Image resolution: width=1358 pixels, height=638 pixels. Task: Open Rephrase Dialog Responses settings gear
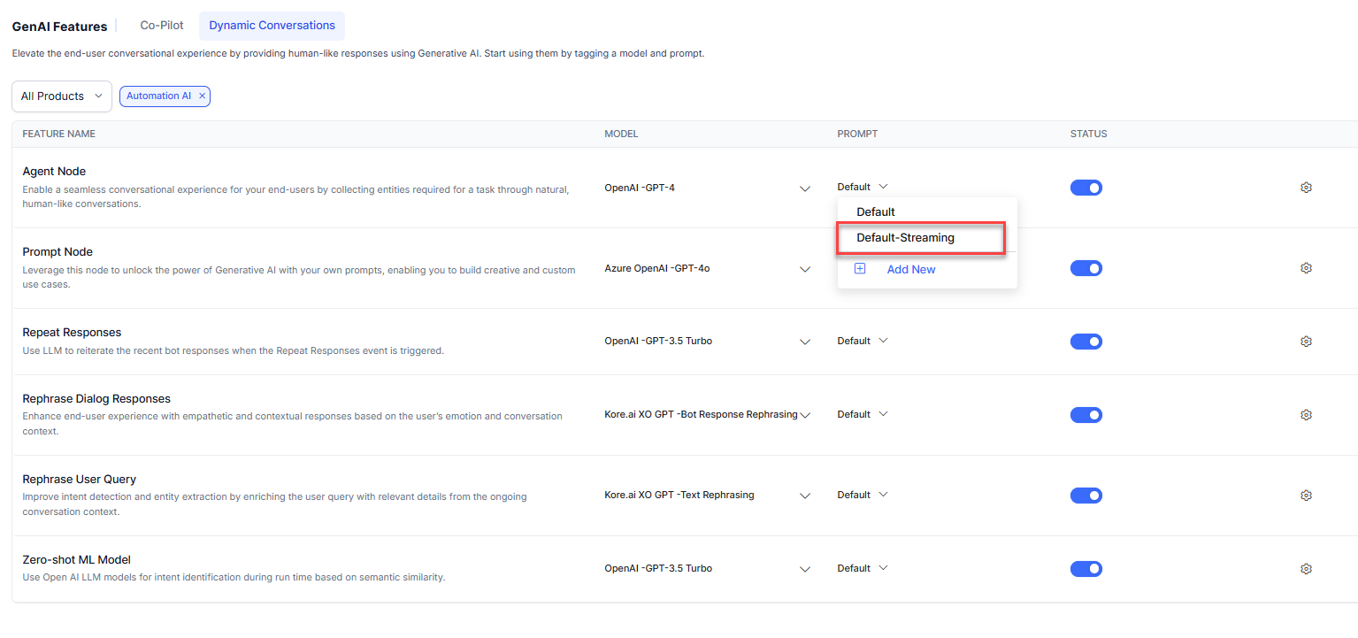coord(1306,415)
